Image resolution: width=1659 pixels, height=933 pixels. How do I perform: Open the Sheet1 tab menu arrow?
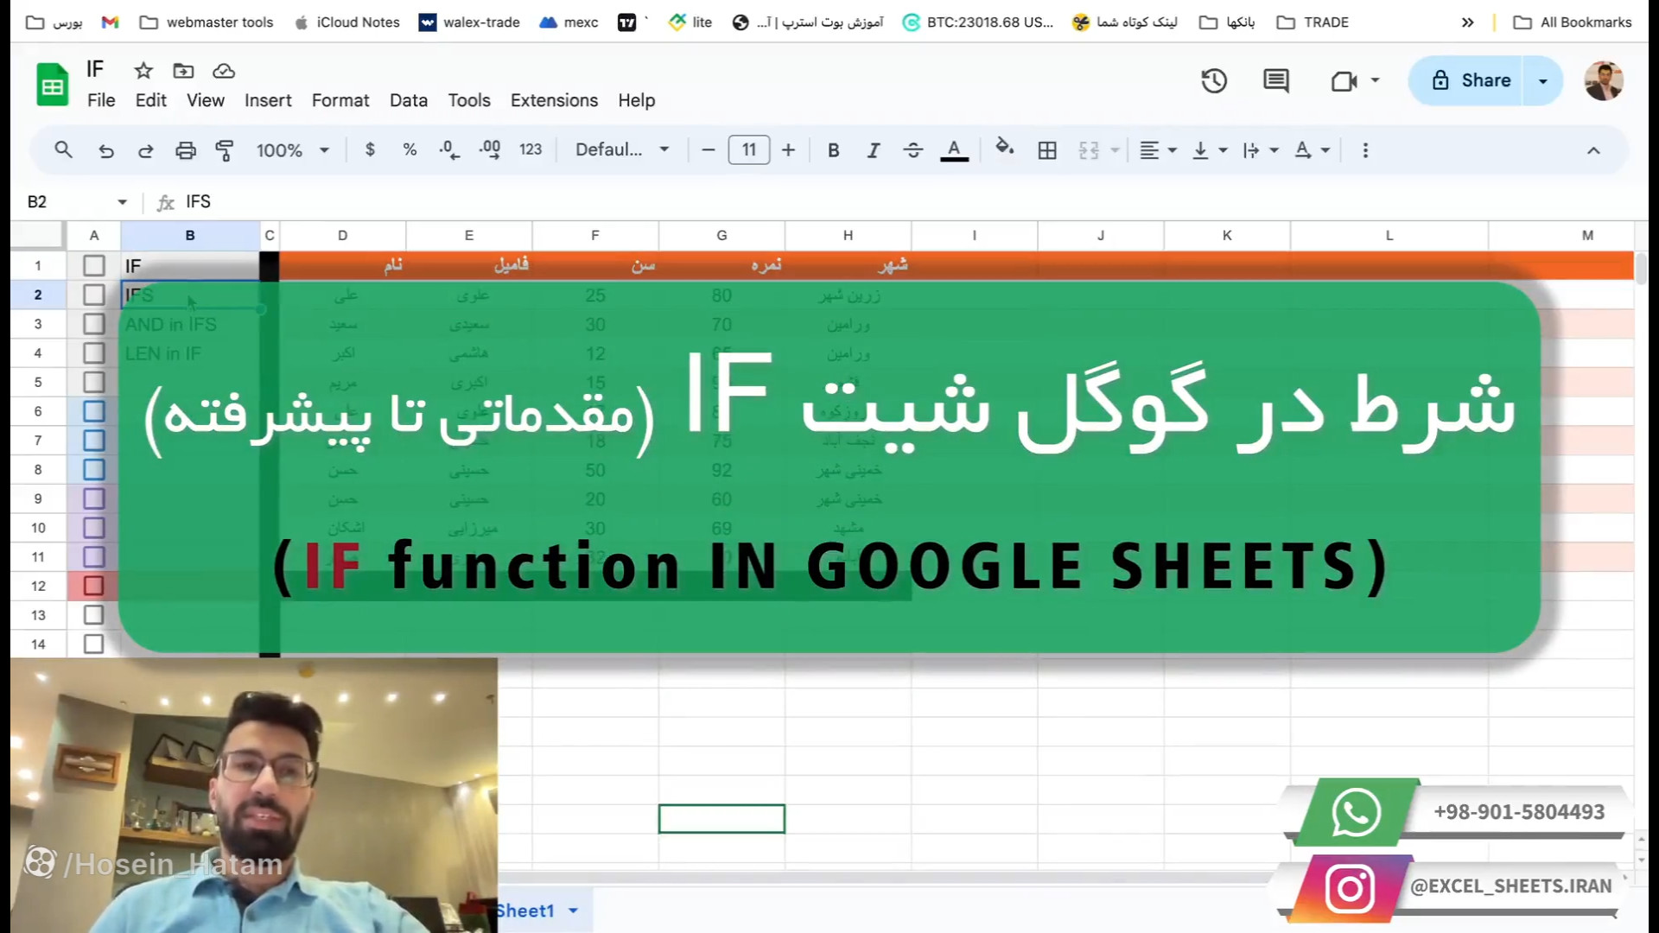point(573,911)
